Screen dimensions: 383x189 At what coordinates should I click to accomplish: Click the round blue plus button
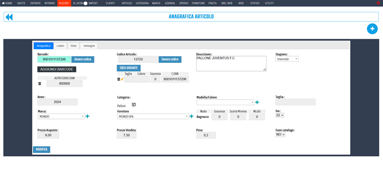click(x=372, y=29)
